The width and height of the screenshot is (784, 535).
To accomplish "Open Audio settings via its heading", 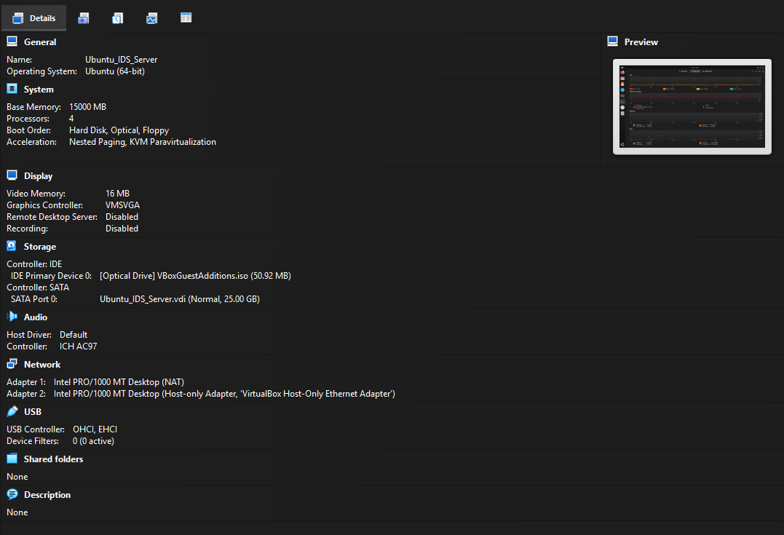I will (x=36, y=317).
